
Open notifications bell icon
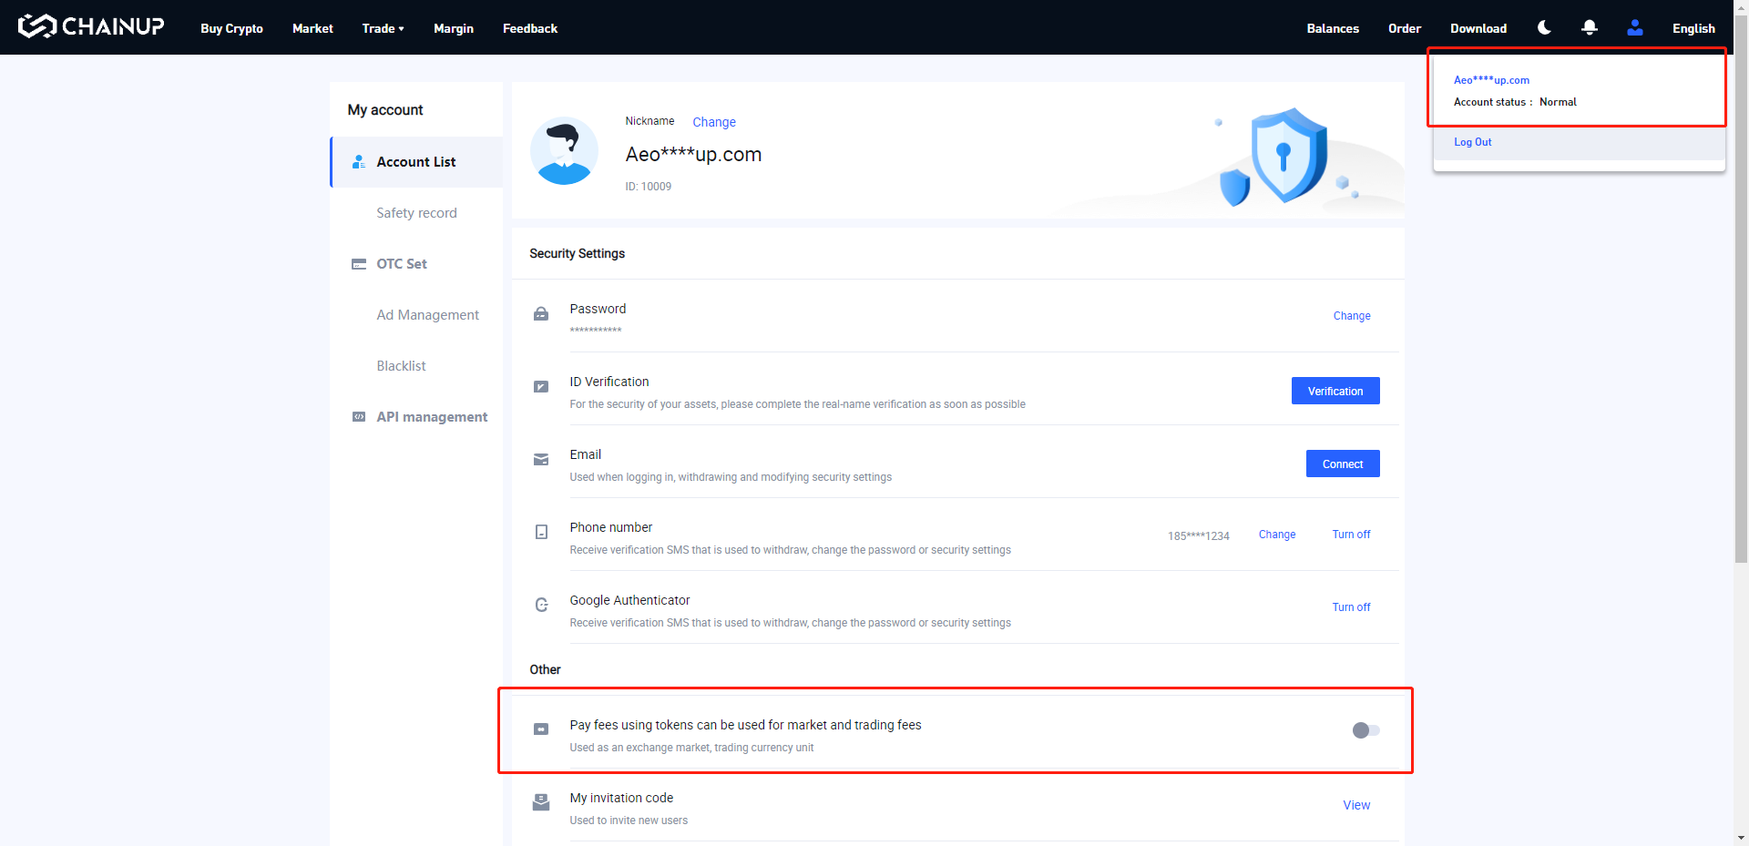(1590, 27)
